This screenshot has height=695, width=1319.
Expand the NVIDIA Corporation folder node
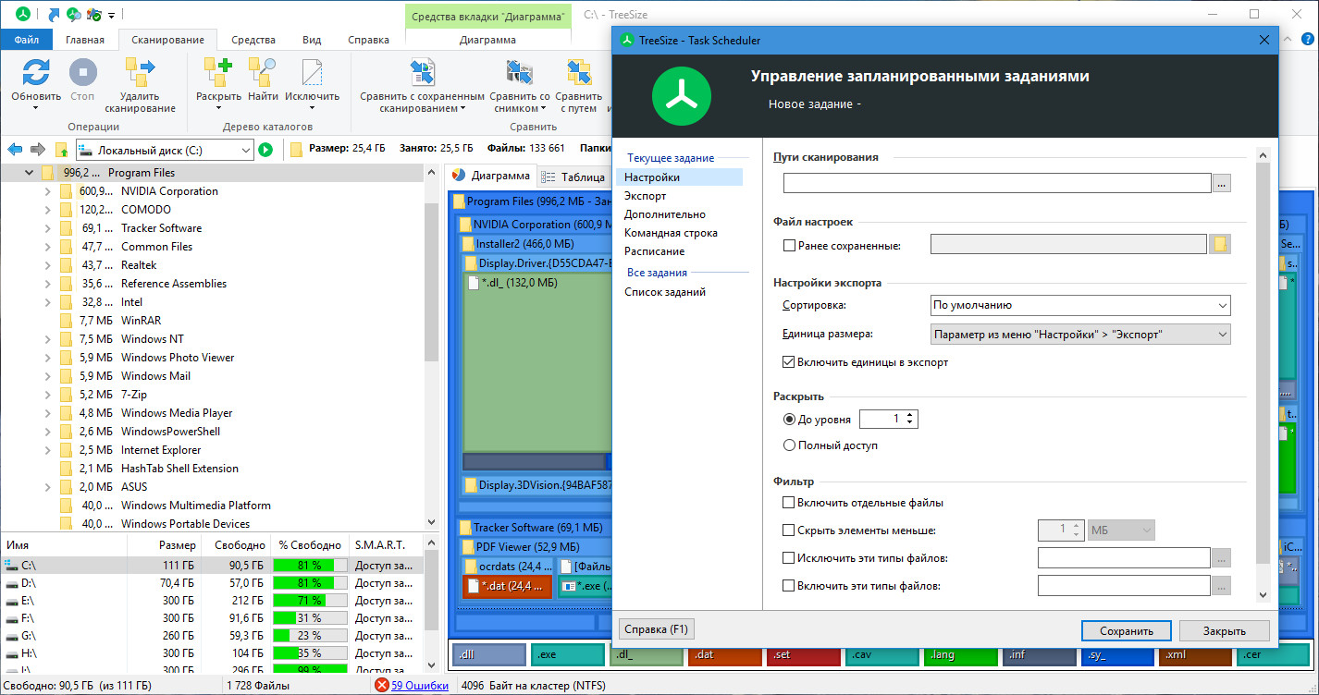tap(48, 191)
